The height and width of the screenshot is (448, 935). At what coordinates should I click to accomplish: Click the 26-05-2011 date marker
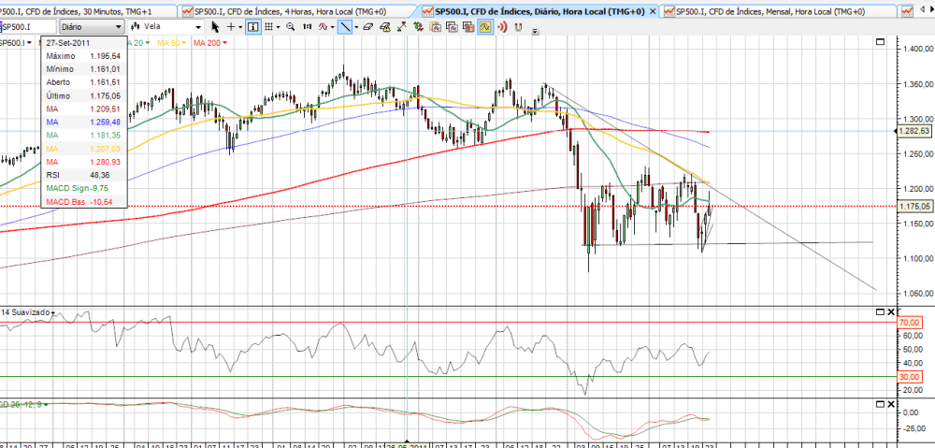click(406, 444)
